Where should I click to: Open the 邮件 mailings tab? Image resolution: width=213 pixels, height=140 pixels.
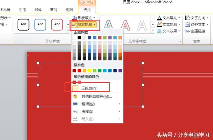pyautogui.click(x=38, y=10)
